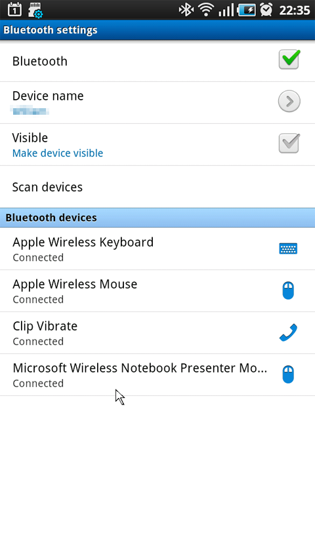Tap the battery charging icon in status bar
Image resolution: width=315 pixels, height=537 pixels.
click(247, 10)
